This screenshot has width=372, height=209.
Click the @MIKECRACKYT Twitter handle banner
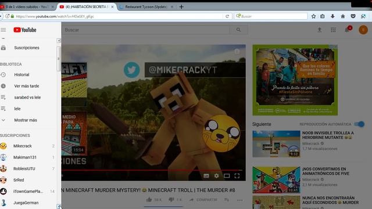coord(195,70)
